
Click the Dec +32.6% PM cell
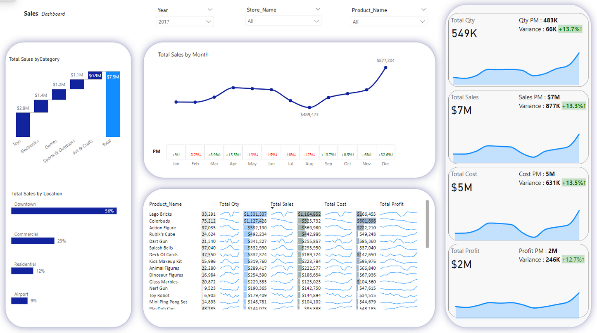coord(385,155)
